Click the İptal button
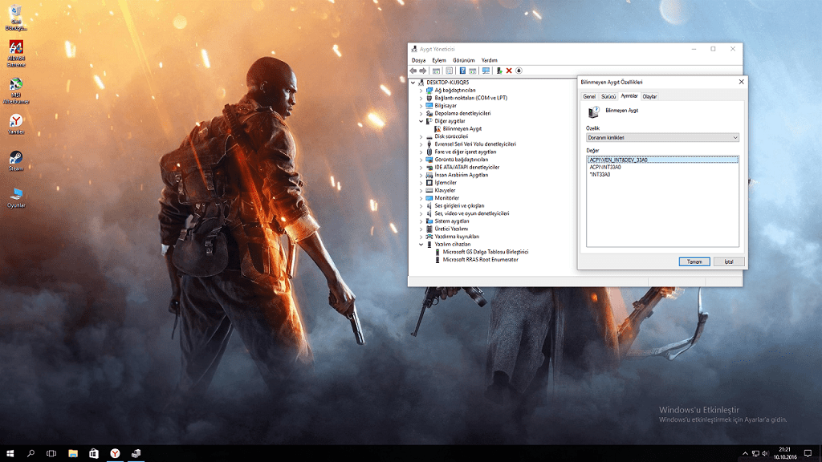Screen dimensions: 822x462 pyautogui.click(x=729, y=261)
